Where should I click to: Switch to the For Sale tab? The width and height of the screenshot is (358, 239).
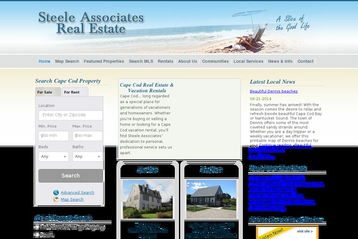tap(48, 92)
